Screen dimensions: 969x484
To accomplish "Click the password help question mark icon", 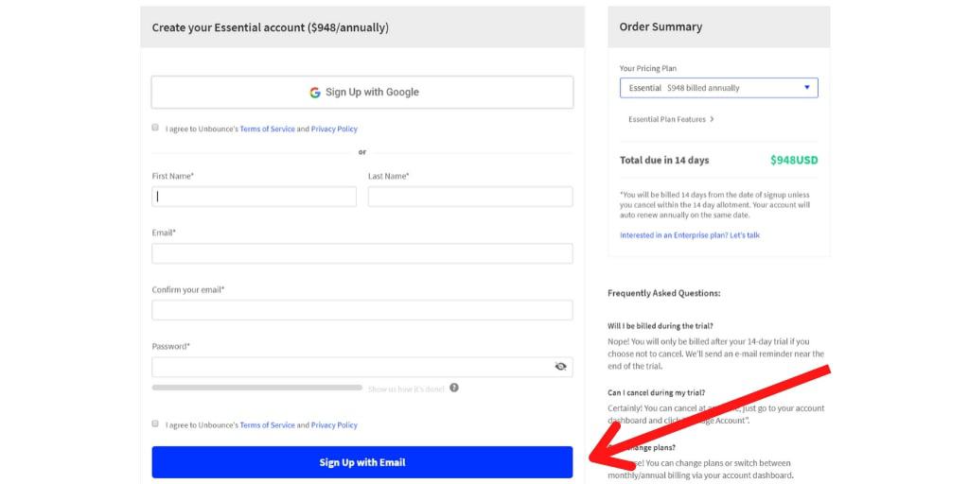I will point(454,388).
